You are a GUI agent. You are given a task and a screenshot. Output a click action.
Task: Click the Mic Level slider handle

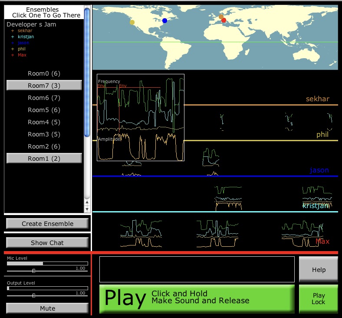pyautogui.click(x=34, y=271)
